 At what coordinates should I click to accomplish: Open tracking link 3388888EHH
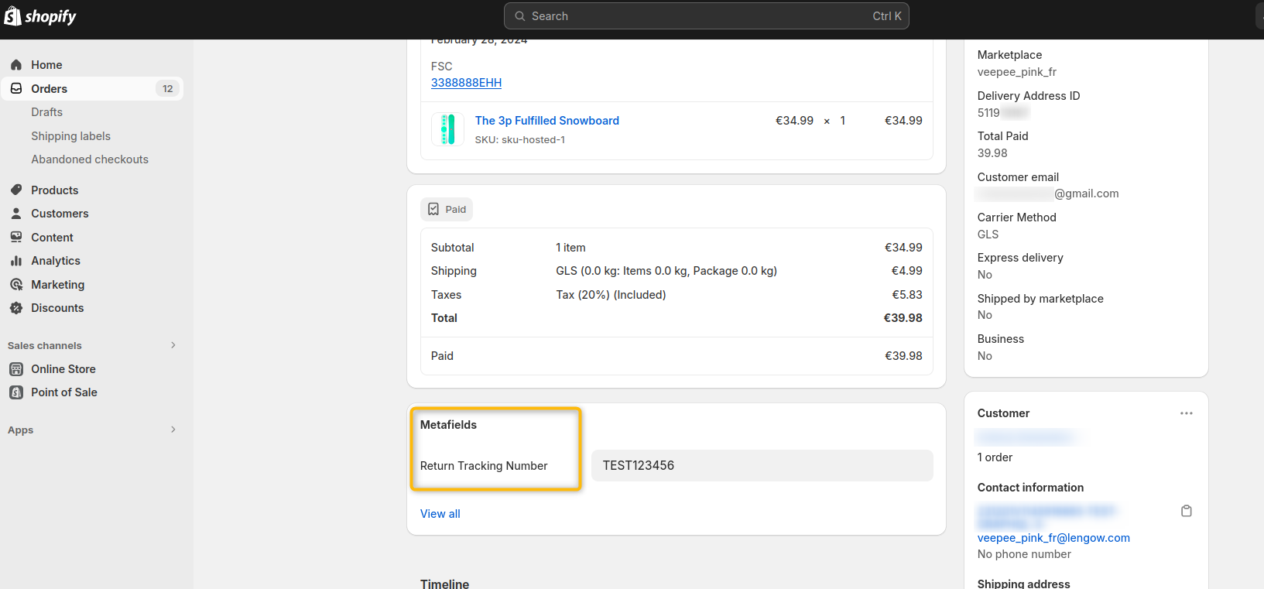[x=466, y=83]
